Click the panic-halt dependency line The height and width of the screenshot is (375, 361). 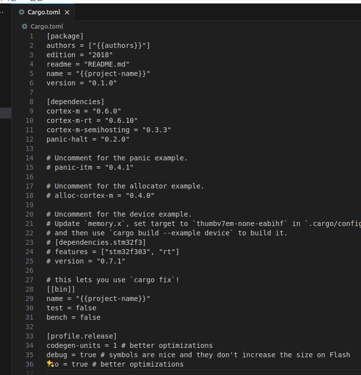tap(87, 139)
